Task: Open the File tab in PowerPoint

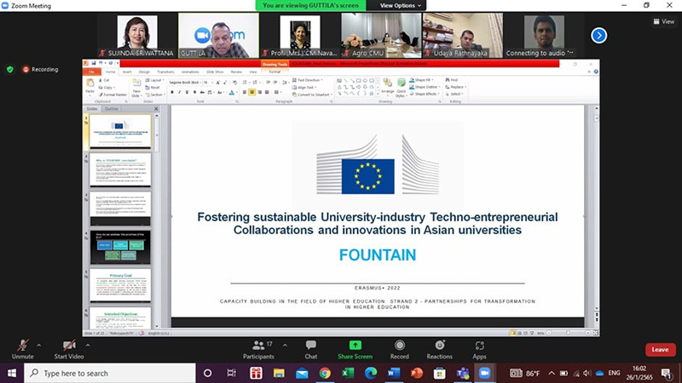Action: [91, 71]
